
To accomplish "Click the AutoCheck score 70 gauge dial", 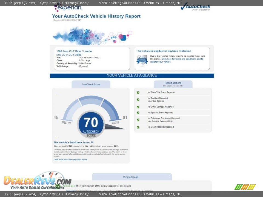I will coord(91,124).
